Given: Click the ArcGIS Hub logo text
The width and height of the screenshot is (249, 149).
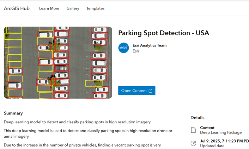Looking at the screenshot, I should pos(17,8).
